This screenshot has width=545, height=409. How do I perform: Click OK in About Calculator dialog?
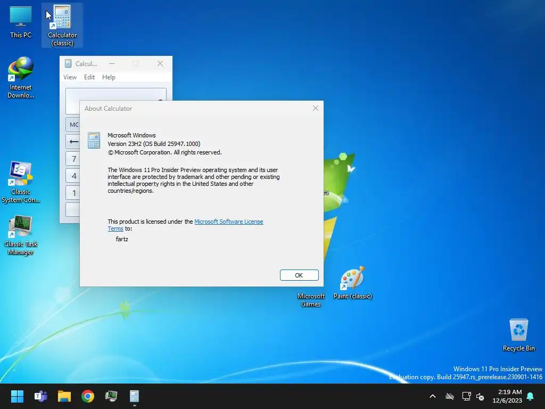(299, 275)
